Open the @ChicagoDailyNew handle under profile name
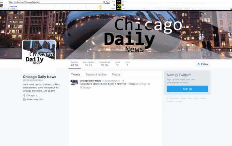 [x=33, y=80]
